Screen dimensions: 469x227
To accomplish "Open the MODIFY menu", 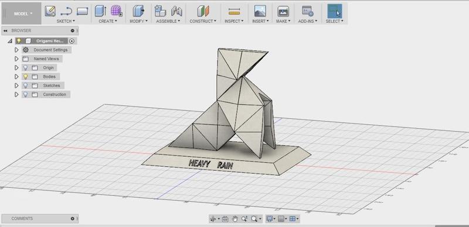I will (138, 21).
